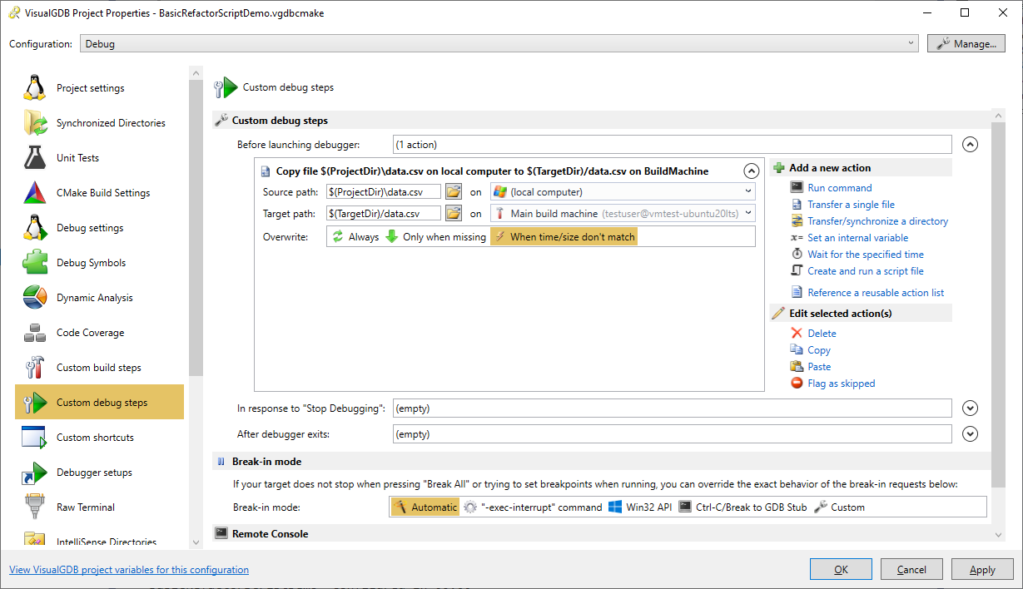The image size is (1023, 589).
Task: Click Debugger setups shortcut icon
Action: [35, 472]
